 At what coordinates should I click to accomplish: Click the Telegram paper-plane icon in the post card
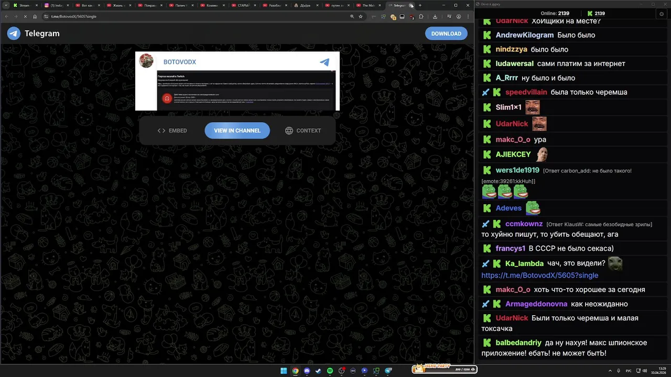tap(324, 62)
